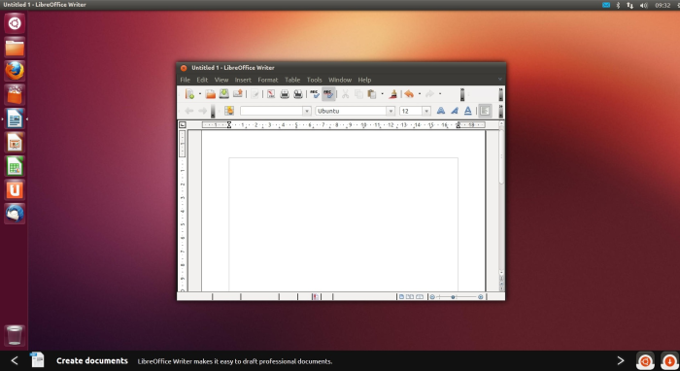This screenshot has height=371, width=680.
Task: Click the zoom in plus button
Action: coord(481,297)
